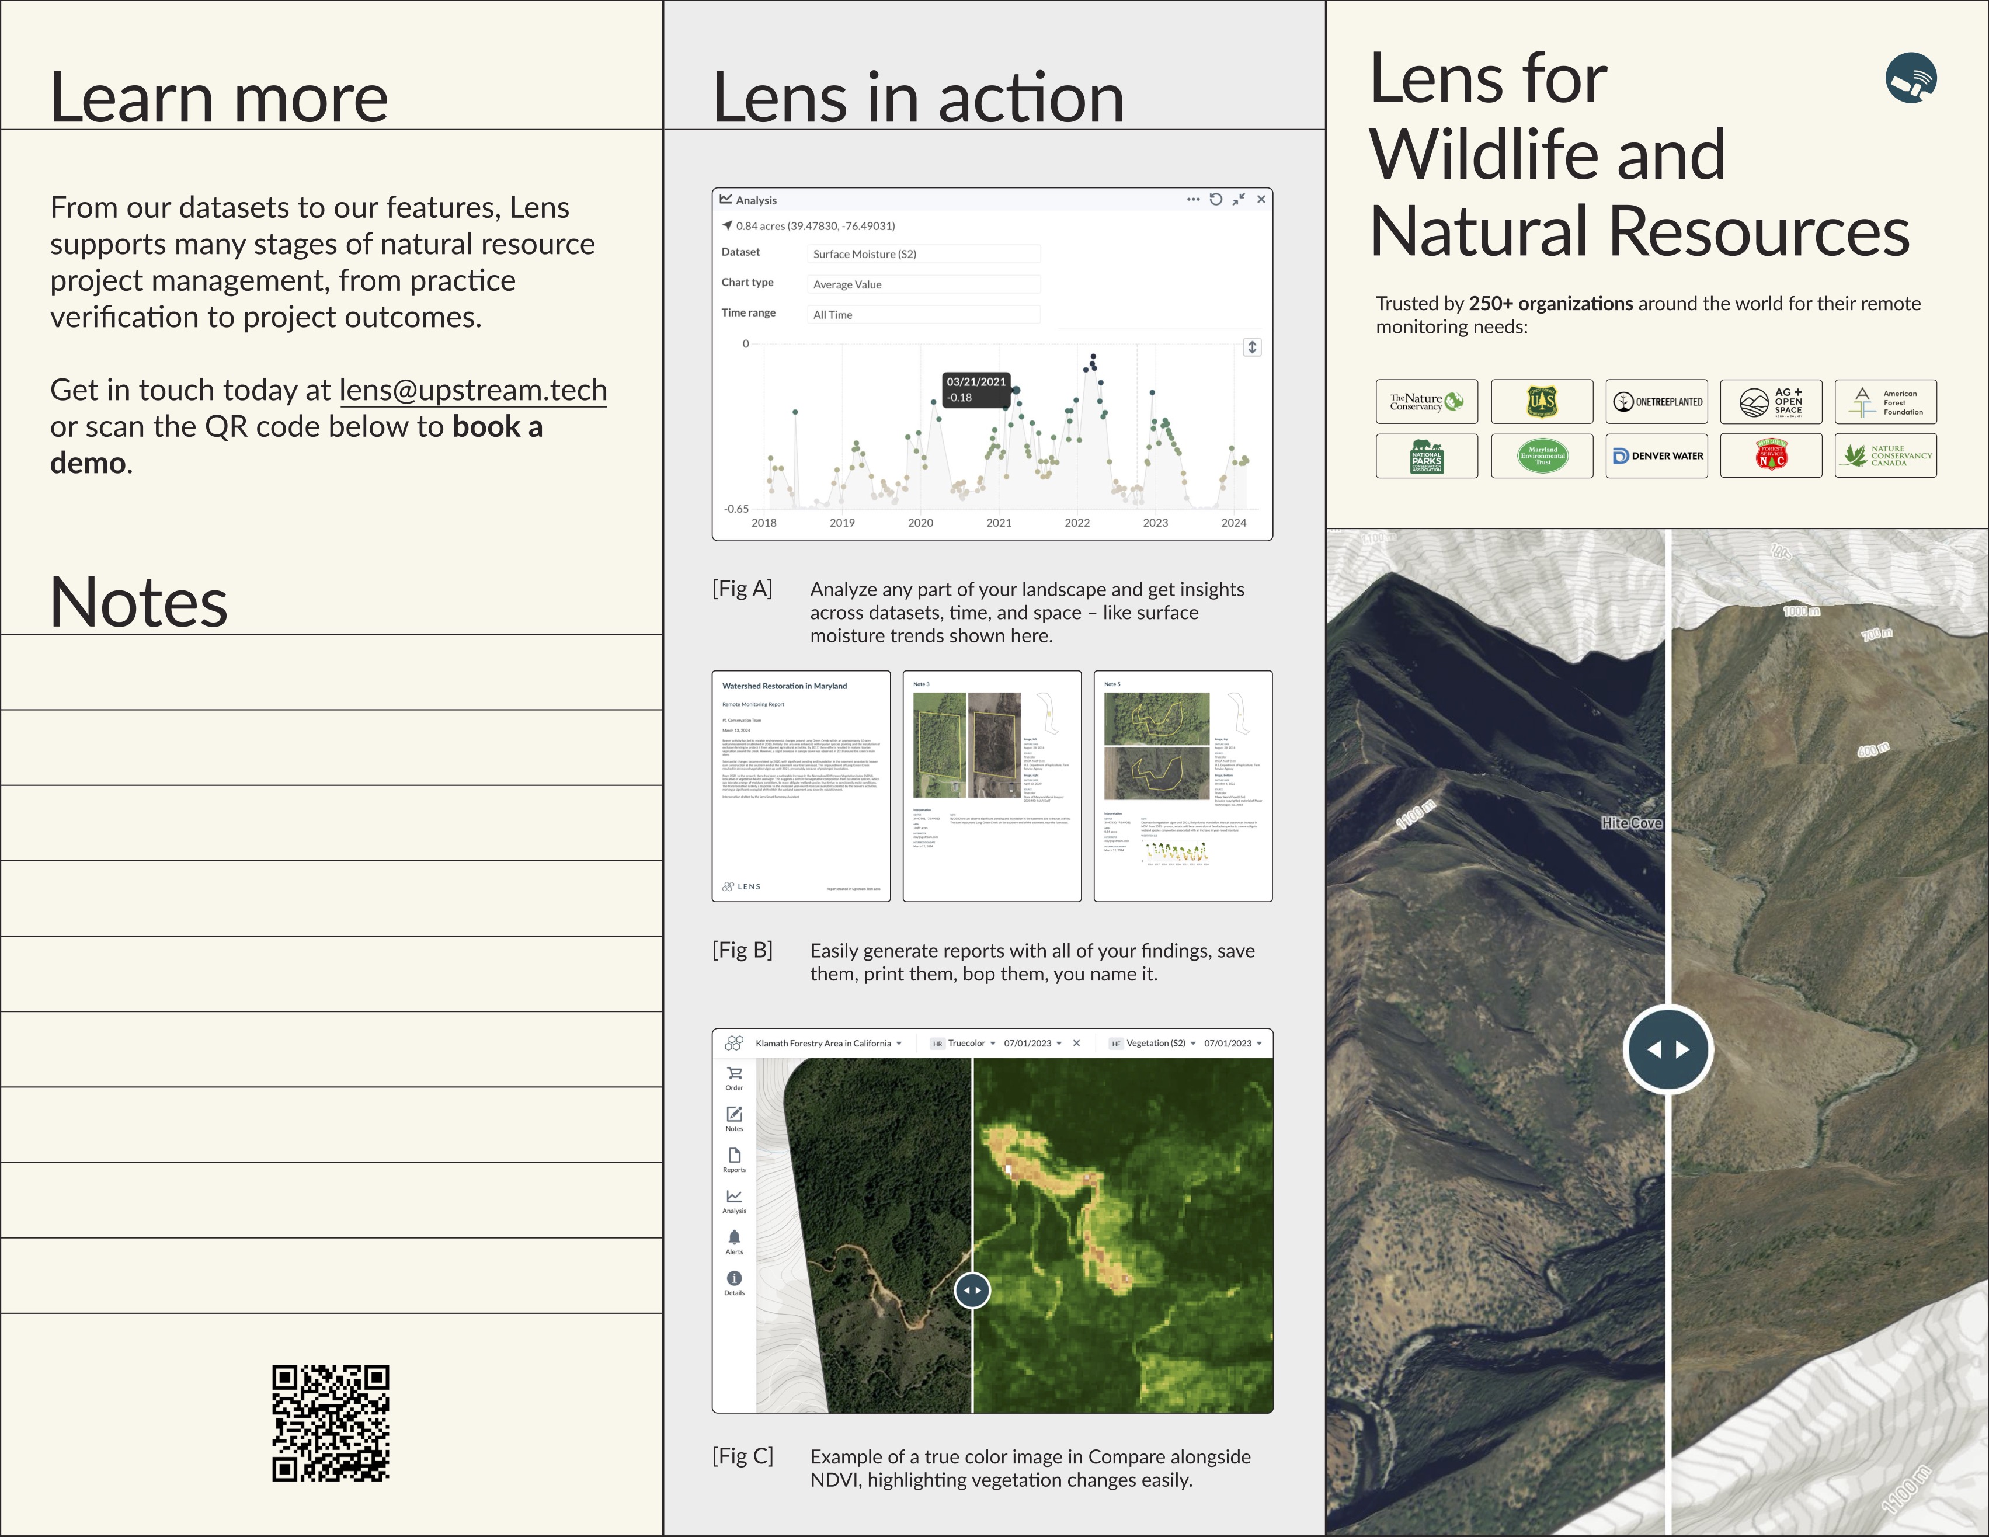
Task: Expand the Time range All Time dropdown
Action: [x=923, y=315]
